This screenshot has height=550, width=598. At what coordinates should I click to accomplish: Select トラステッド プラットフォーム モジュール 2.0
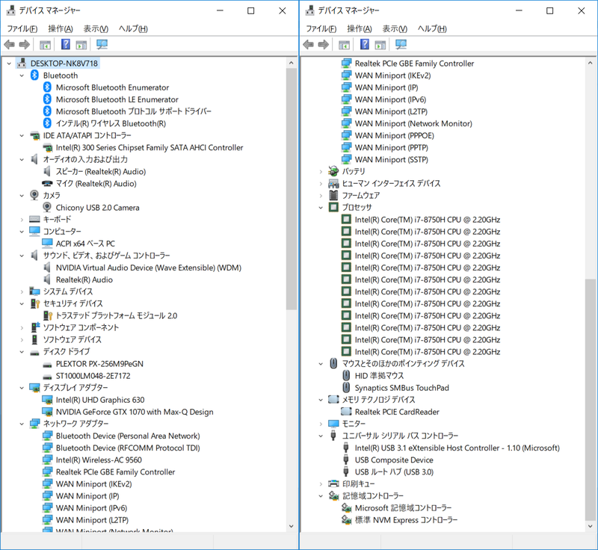(x=117, y=315)
